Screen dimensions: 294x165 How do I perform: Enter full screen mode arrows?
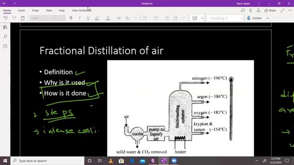pos(283,11)
